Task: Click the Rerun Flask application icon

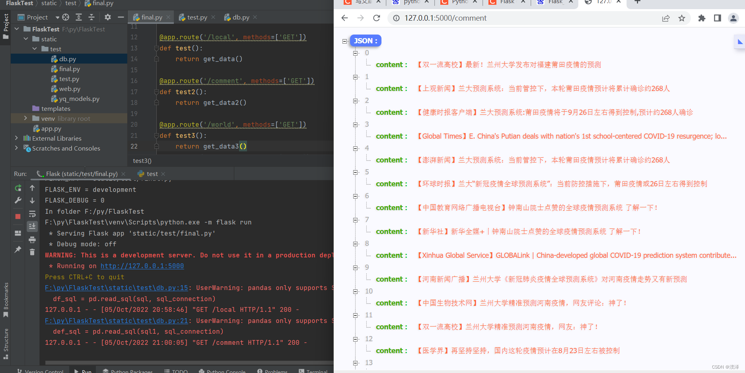Action: pyautogui.click(x=18, y=188)
